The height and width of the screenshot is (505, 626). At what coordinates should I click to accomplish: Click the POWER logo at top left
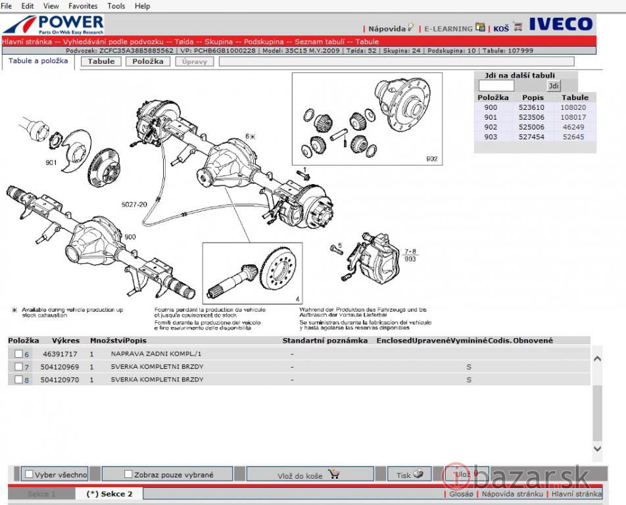53,25
